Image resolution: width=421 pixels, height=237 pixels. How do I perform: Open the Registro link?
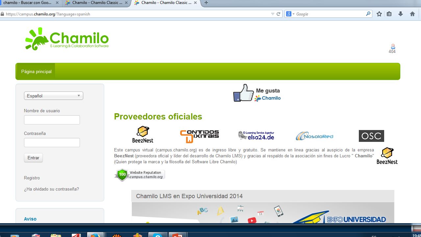coord(32,178)
